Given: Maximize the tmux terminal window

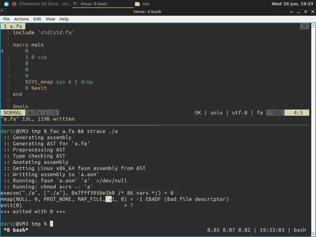Looking at the screenshot, I should tap(306, 12).
